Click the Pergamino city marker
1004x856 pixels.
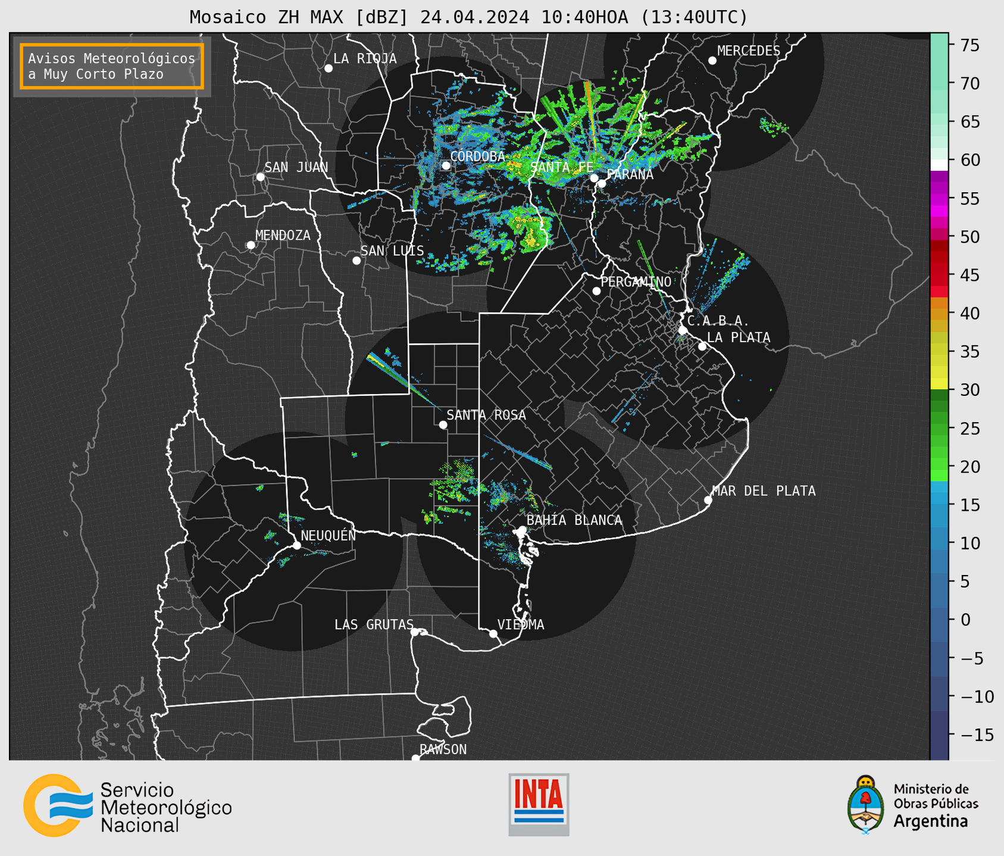(x=596, y=291)
